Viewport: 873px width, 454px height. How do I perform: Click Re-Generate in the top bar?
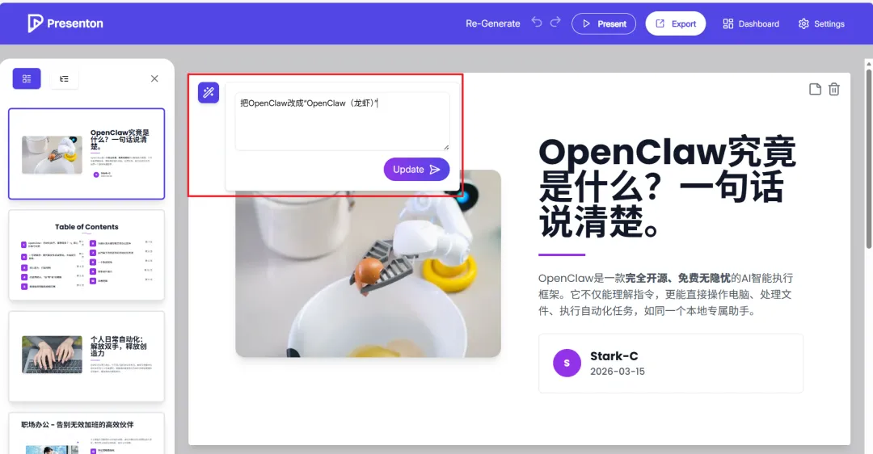(x=493, y=23)
